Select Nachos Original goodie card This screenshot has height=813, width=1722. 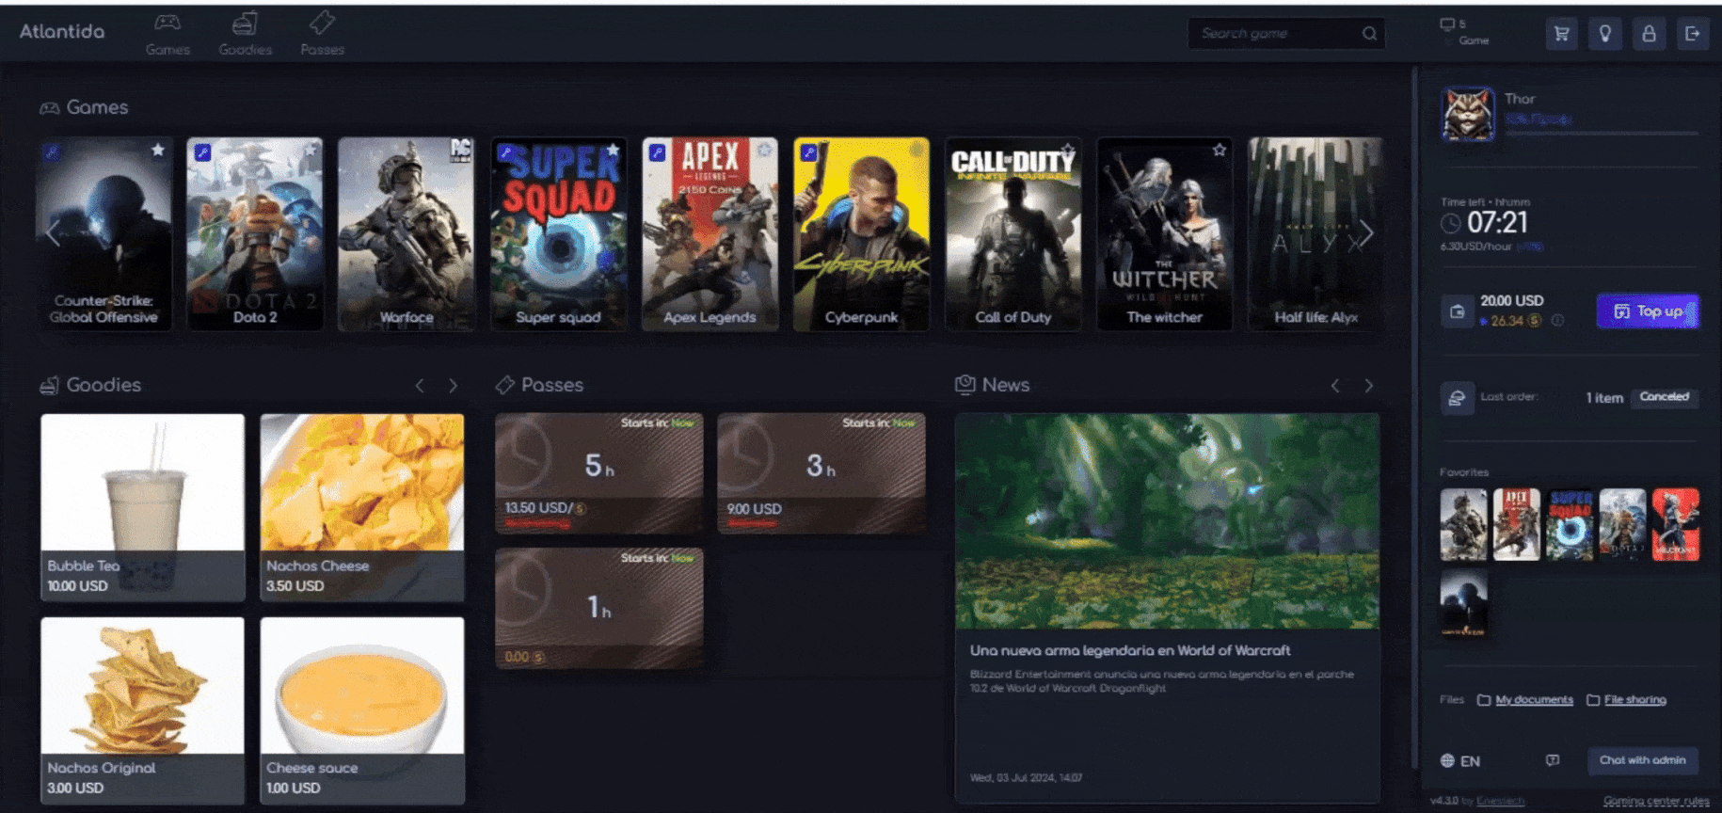point(143,710)
